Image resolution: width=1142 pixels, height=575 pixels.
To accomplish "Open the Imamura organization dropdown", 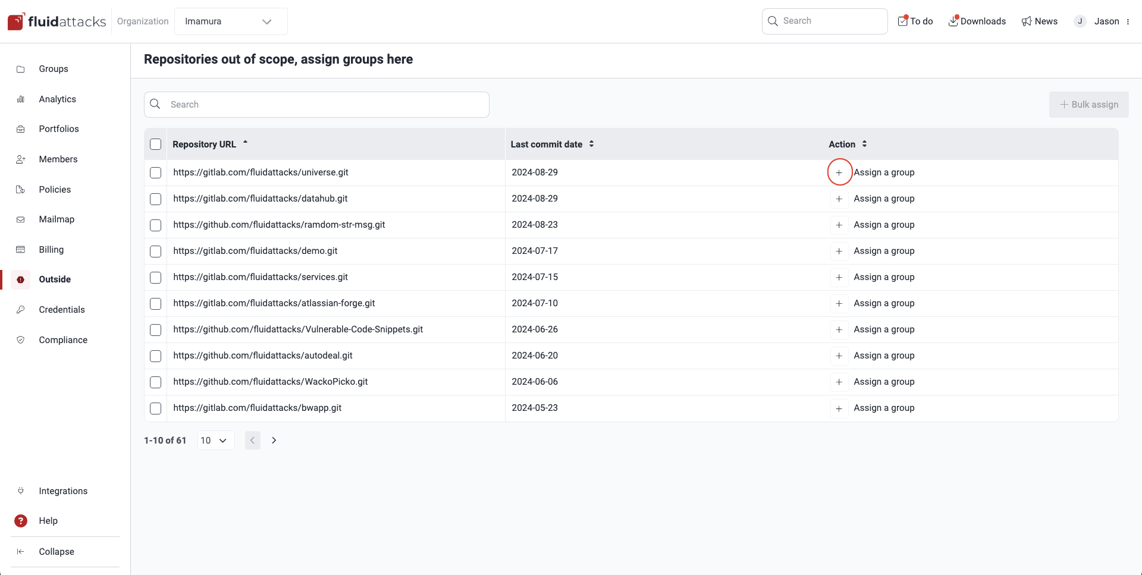I will [x=231, y=21].
